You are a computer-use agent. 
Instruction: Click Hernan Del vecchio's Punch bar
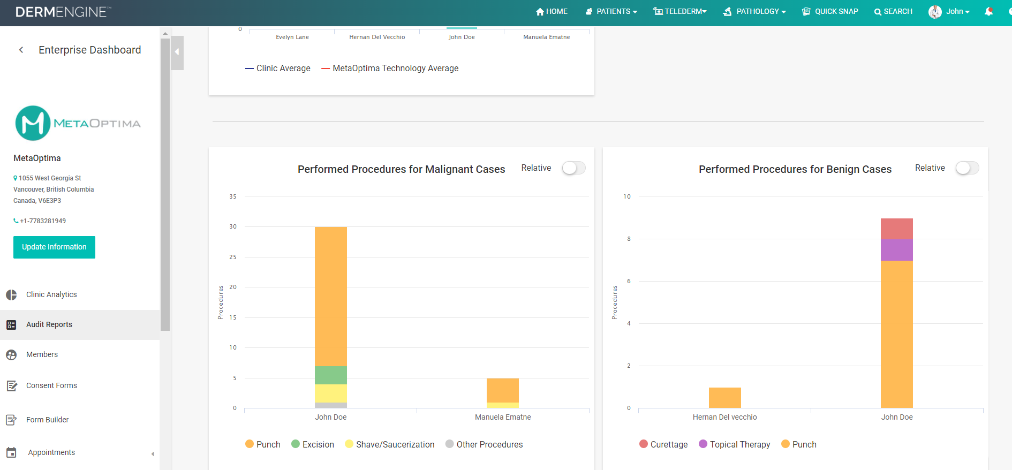[725, 398]
